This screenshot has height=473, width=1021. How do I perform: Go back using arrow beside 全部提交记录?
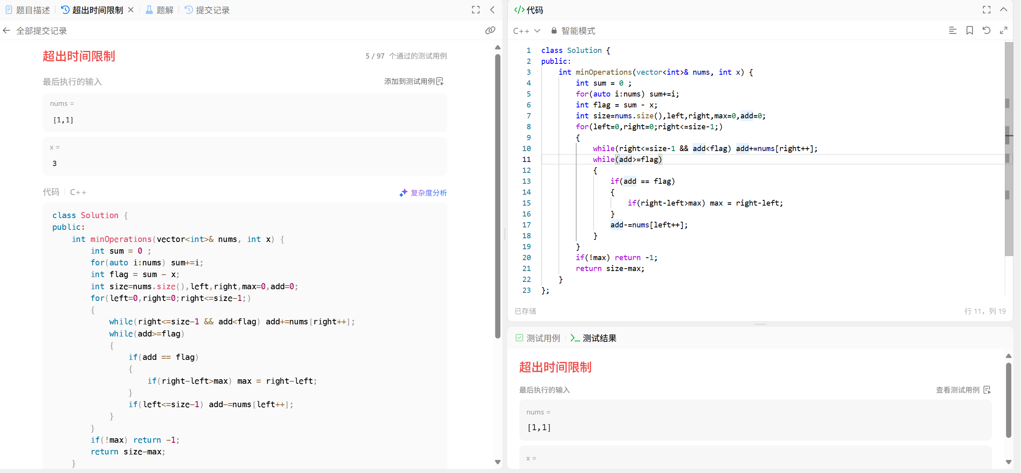pos(6,31)
